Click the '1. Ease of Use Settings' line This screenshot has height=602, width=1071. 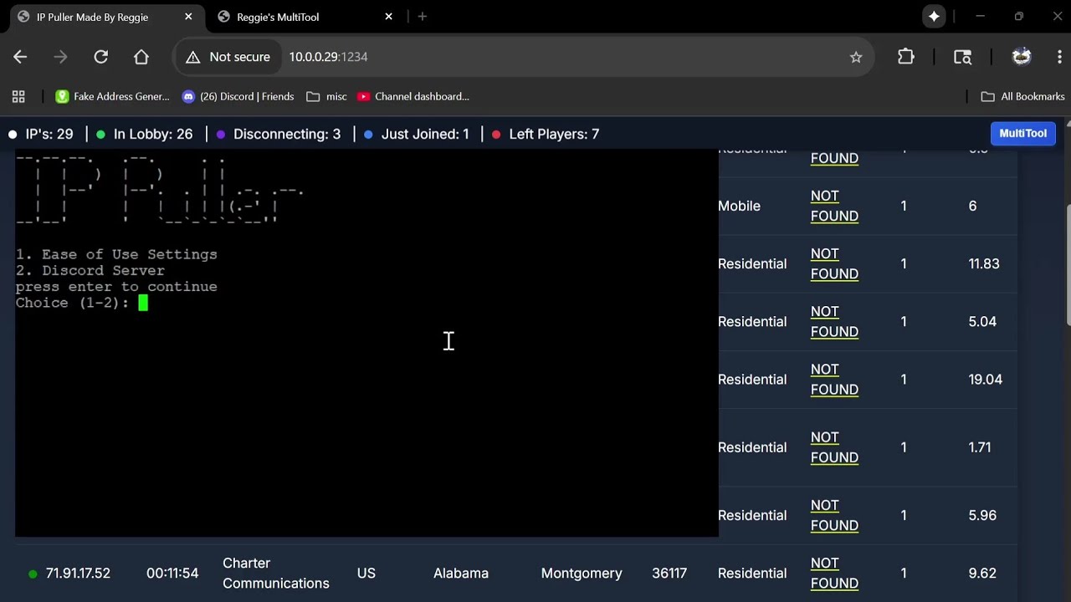pyautogui.click(x=116, y=254)
